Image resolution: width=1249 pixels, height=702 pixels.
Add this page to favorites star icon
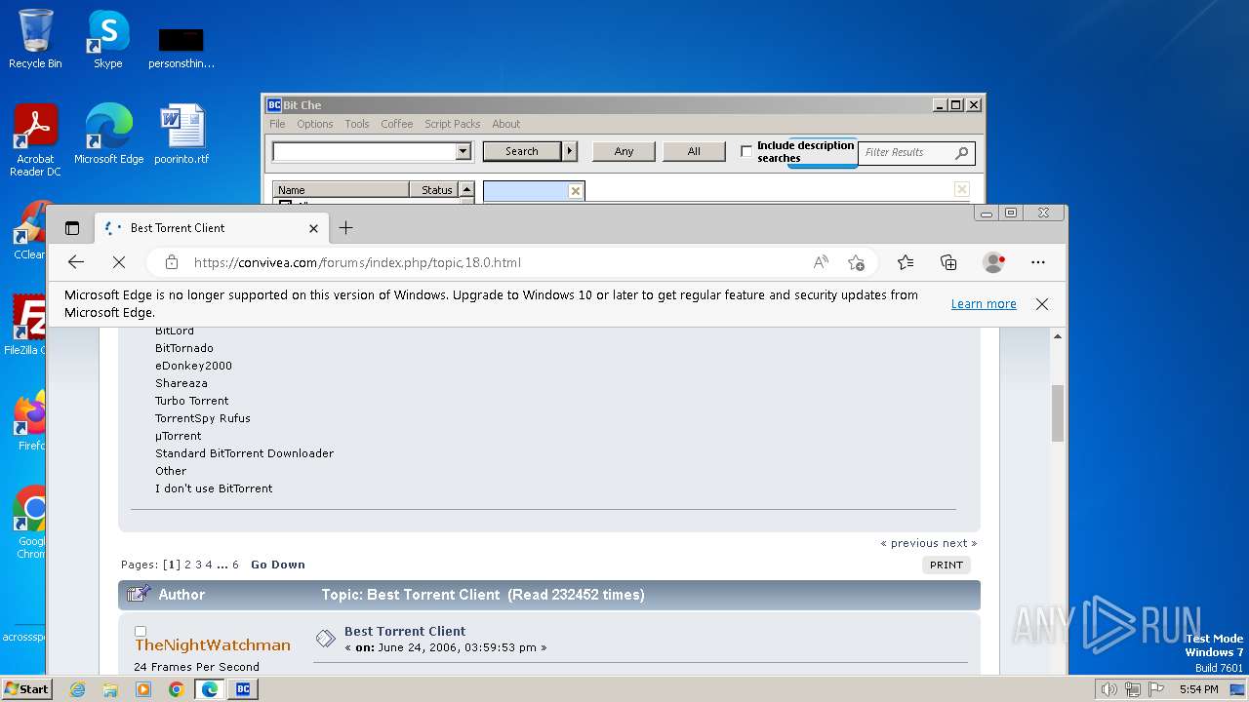coord(856,262)
